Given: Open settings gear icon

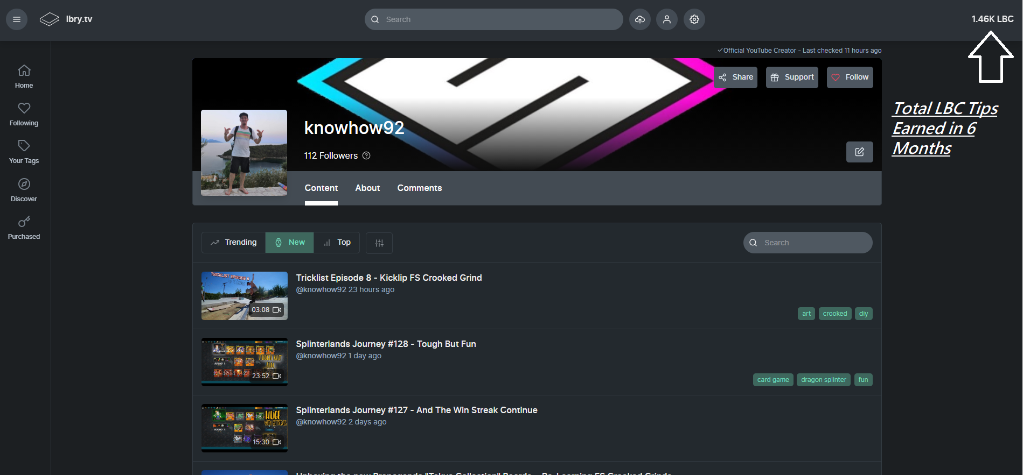Looking at the screenshot, I should click(x=694, y=19).
